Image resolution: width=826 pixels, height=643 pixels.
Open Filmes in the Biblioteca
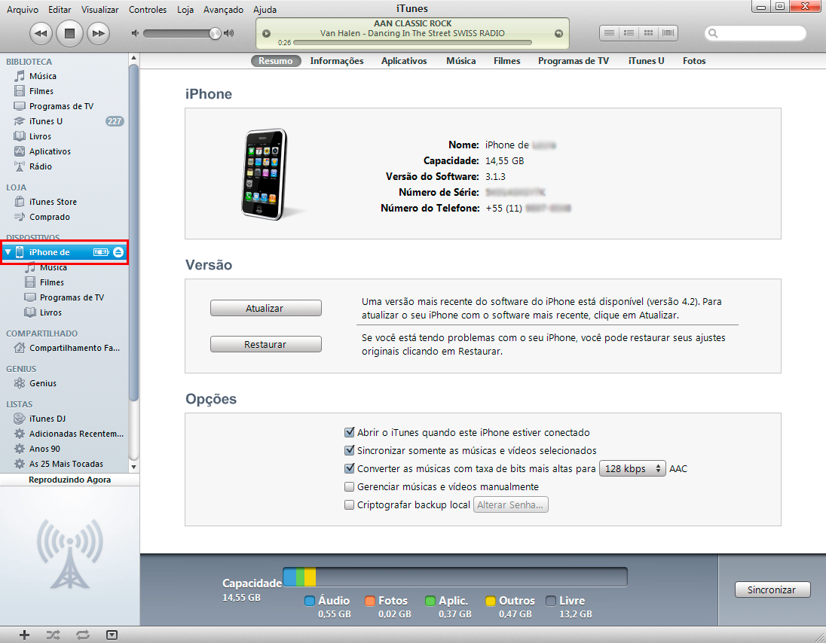pyautogui.click(x=64, y=91)
